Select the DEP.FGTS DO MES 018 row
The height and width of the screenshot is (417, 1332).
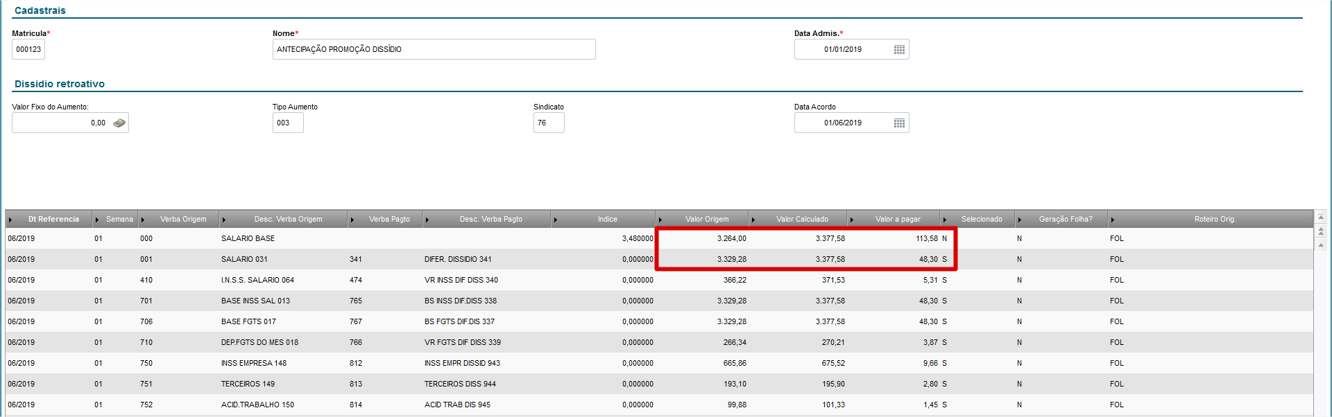coord(659,342)
